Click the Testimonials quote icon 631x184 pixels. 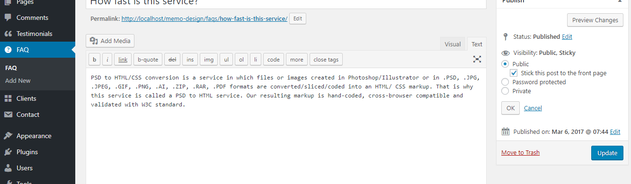[x=8, y=34]
